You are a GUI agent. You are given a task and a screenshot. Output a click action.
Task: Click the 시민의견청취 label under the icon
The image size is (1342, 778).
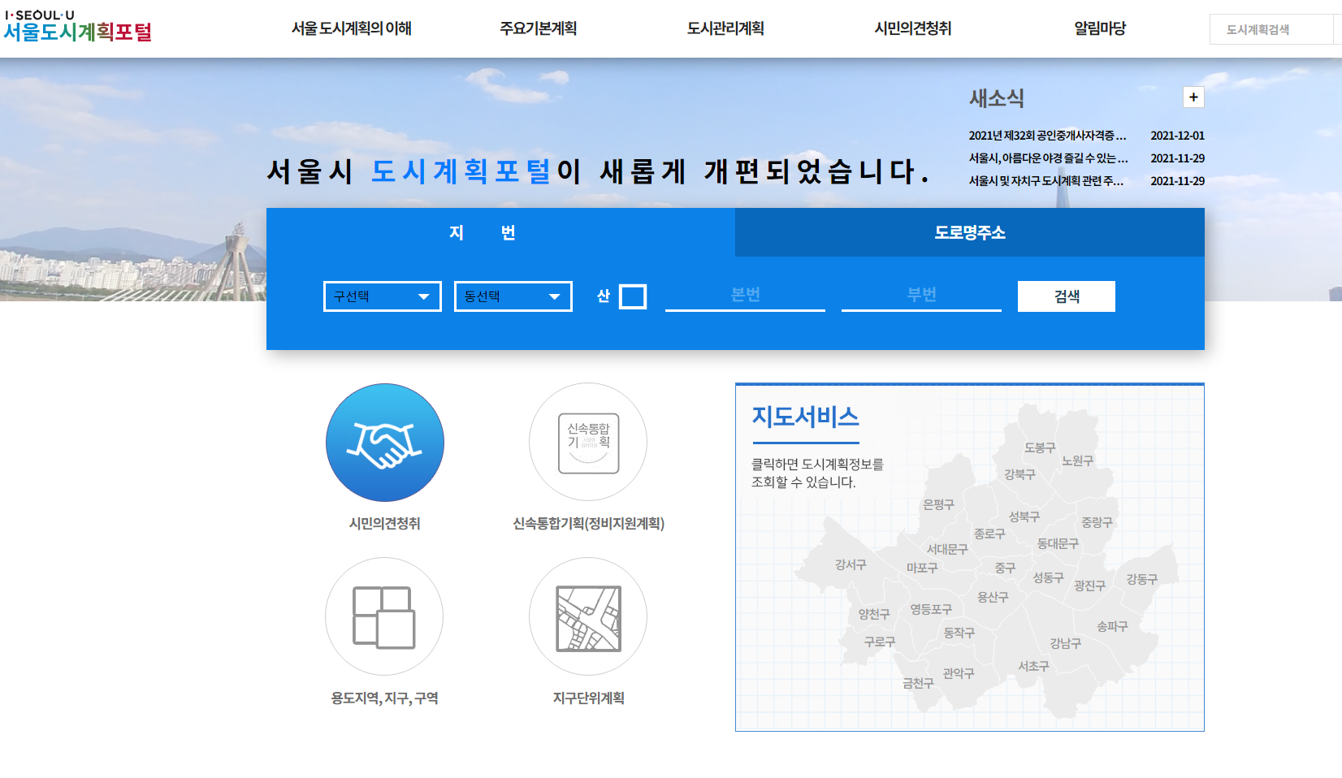pos(385,524)
